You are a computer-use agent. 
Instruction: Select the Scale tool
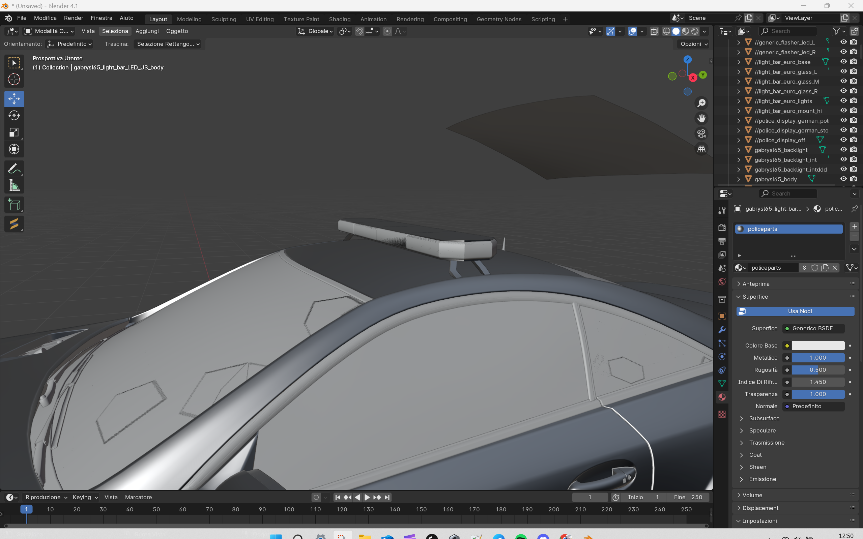click(x=14, y=132)
